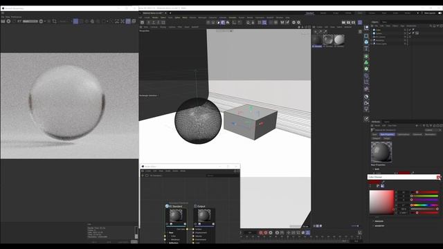Screen dimensions: 443x249
Task: Click the highlighted Move tool icon
Action: pyautogui.click(x=223, y=22)
